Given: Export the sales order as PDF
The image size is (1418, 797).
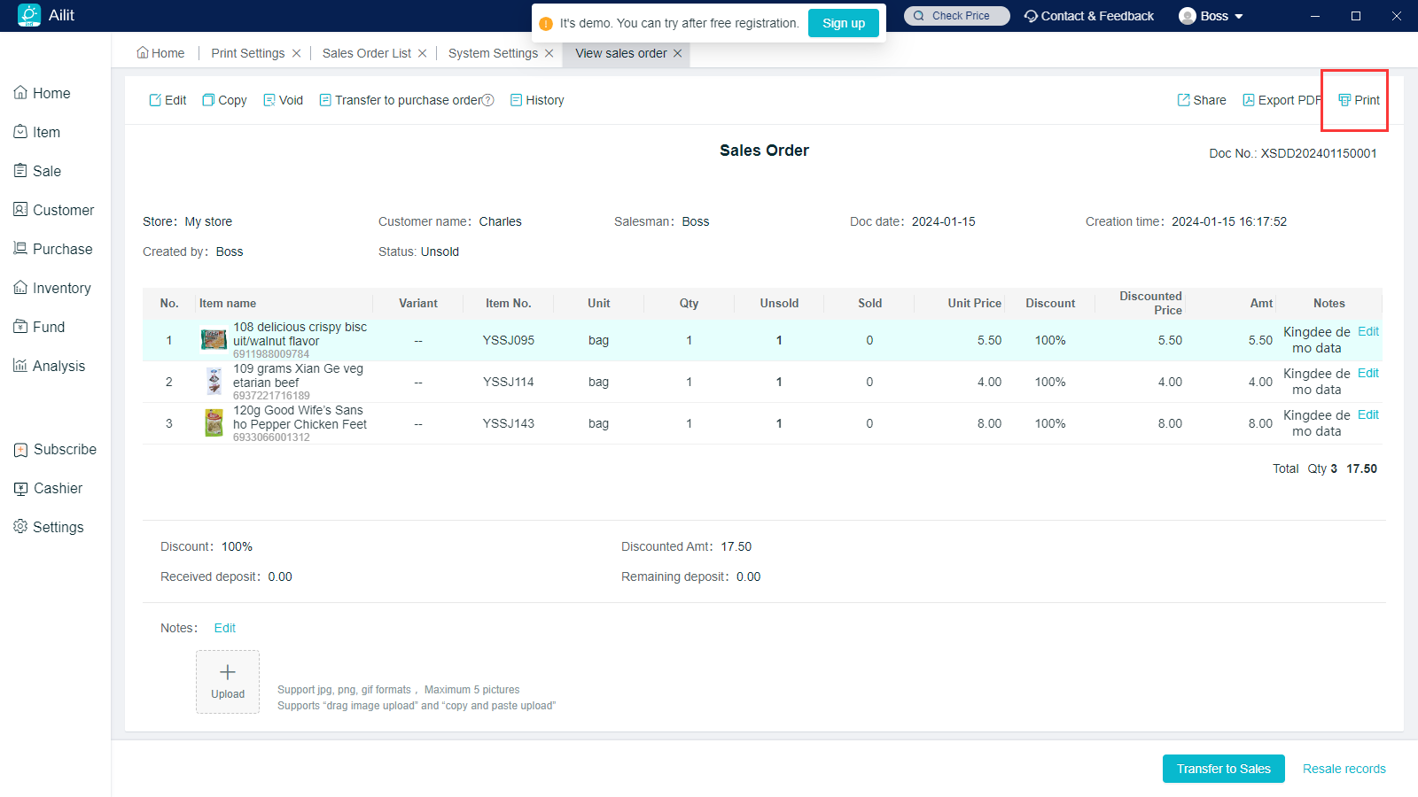Looking at the screenshot, I should [x=1282, y=100].
